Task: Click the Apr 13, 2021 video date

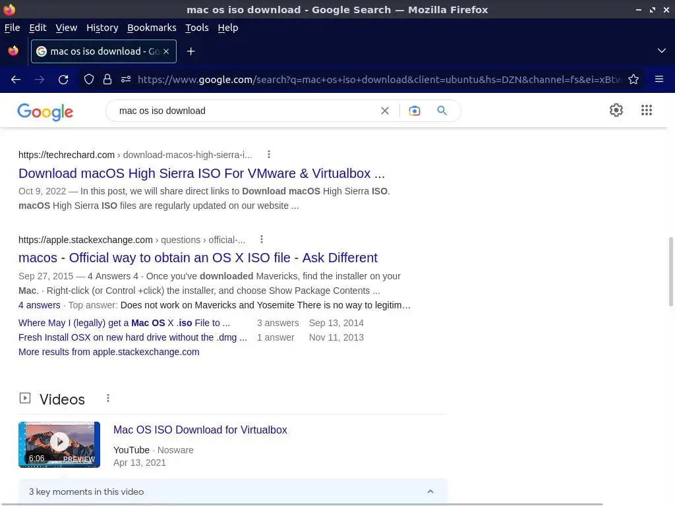Action: coord(140,463)
